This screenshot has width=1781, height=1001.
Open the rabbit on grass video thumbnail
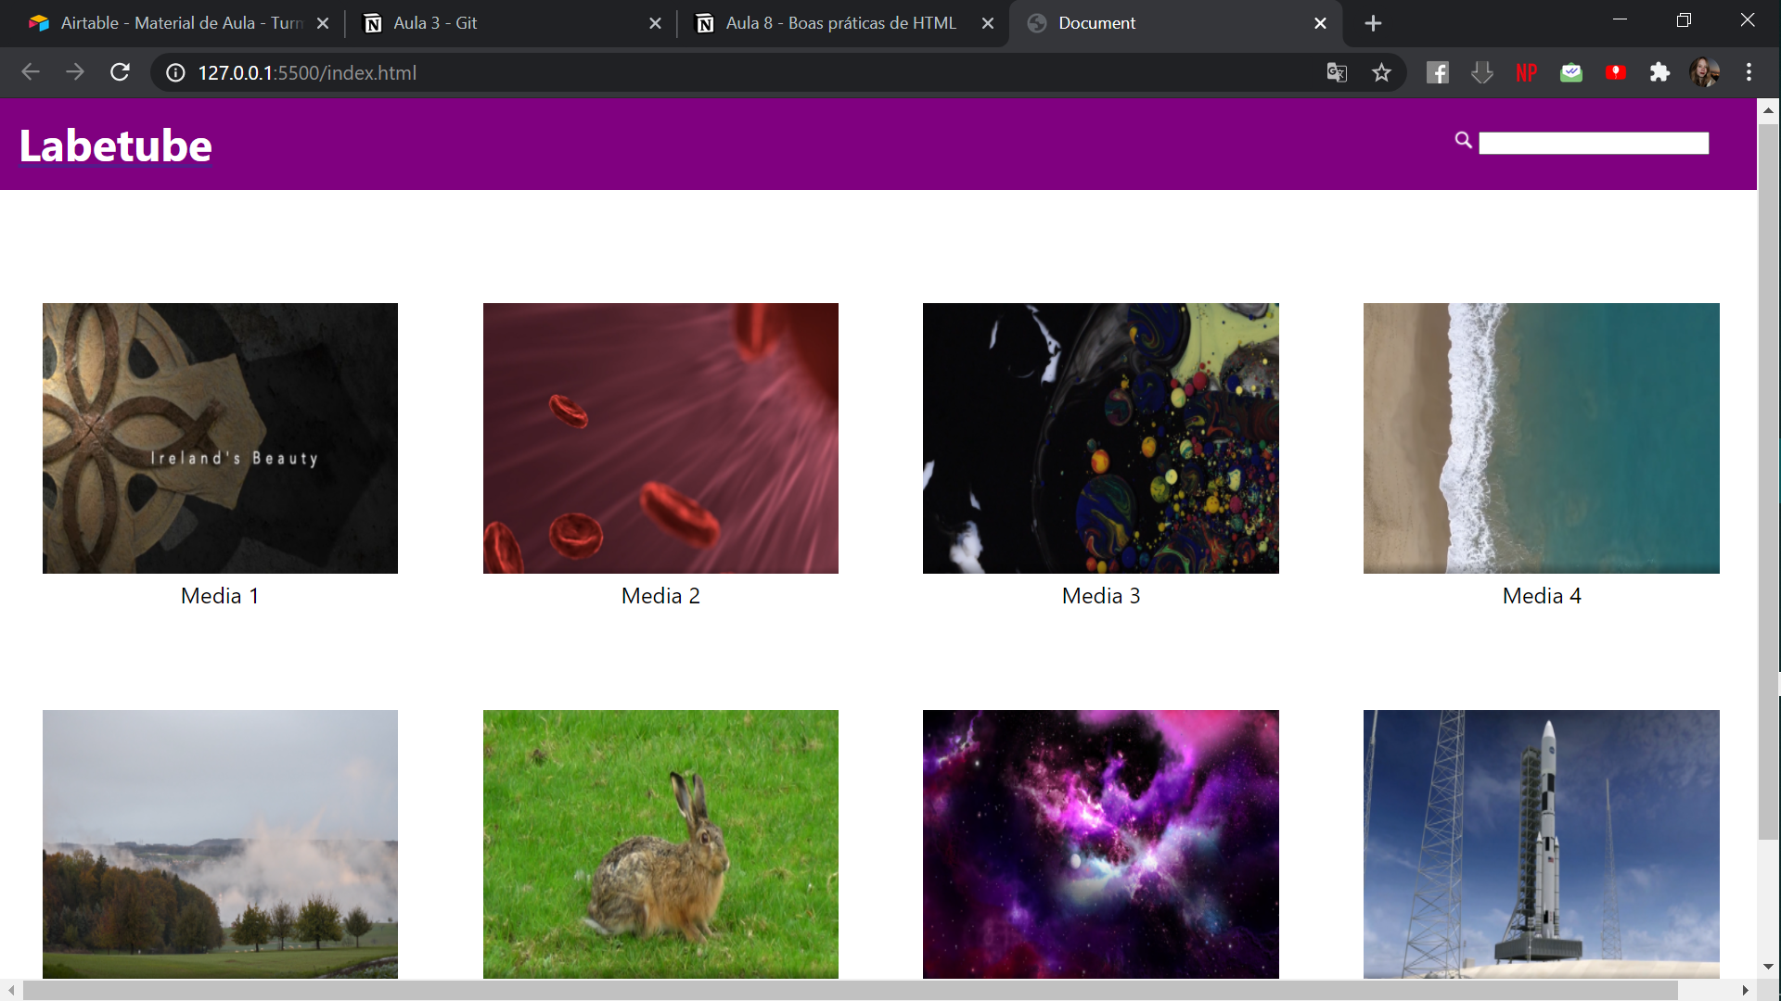pos(660,843)
